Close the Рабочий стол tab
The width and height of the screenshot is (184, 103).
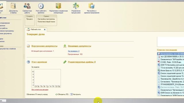click(45, 29)
